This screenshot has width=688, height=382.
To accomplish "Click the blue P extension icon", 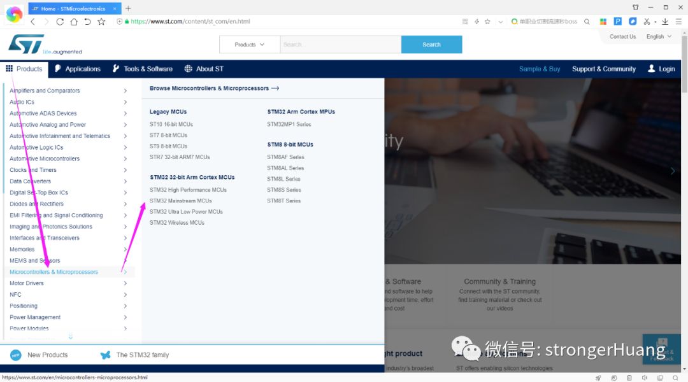I will (618, 21).
